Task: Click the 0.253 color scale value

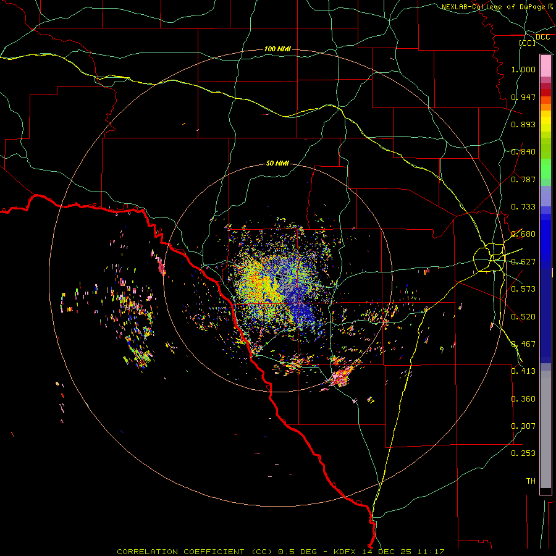Action: point(523,453)
